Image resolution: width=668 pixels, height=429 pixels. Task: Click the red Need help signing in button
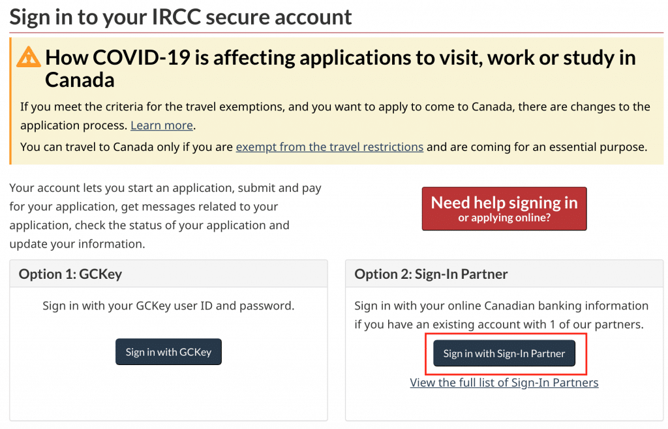click(x=504, y=208)
